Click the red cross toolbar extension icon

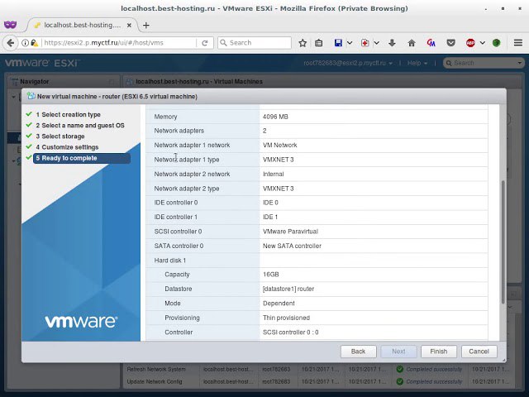tap(365, 43)
